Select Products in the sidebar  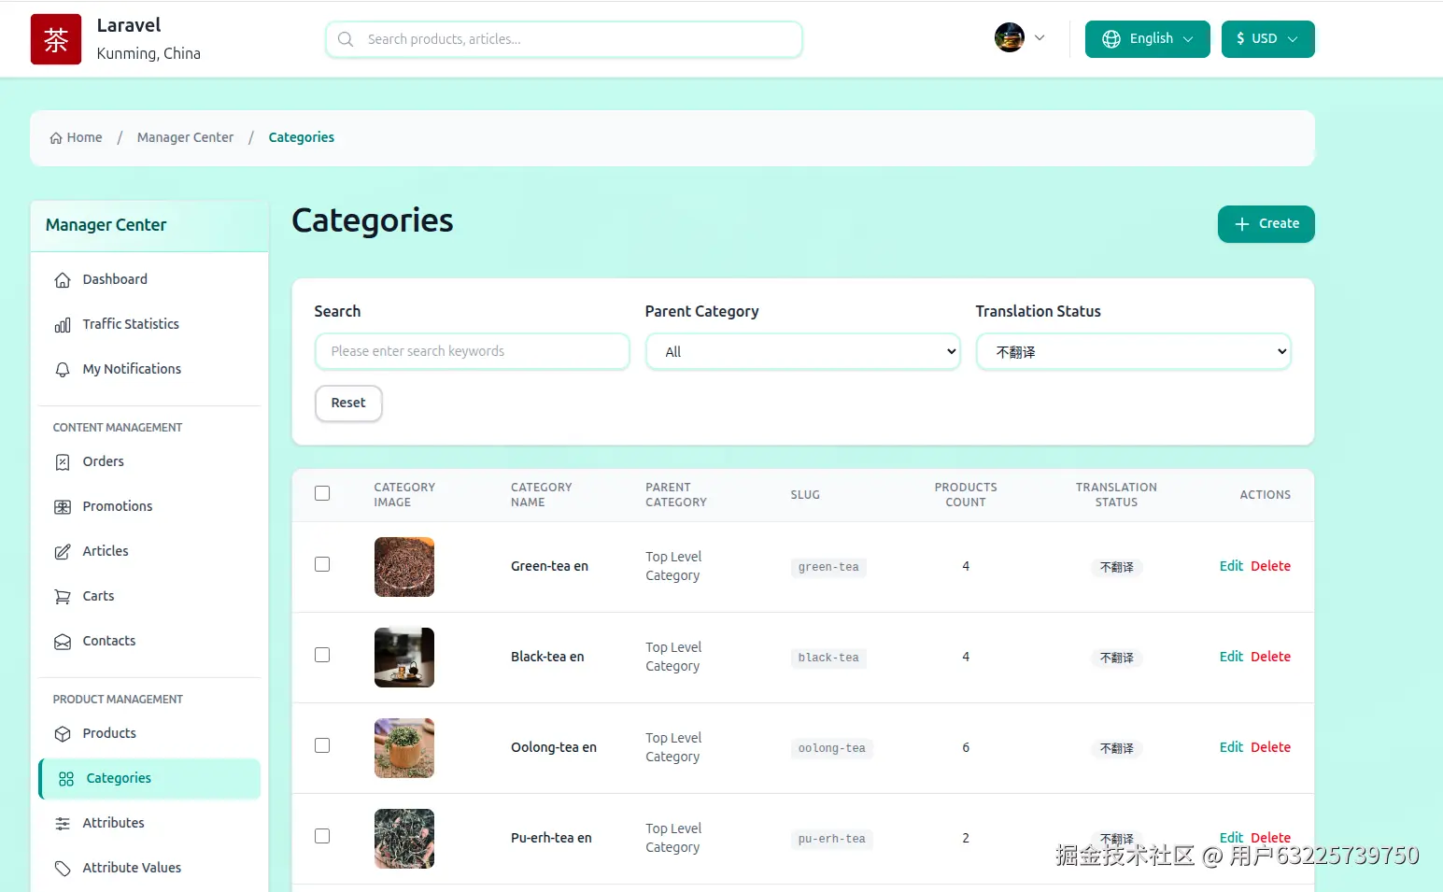149,733
